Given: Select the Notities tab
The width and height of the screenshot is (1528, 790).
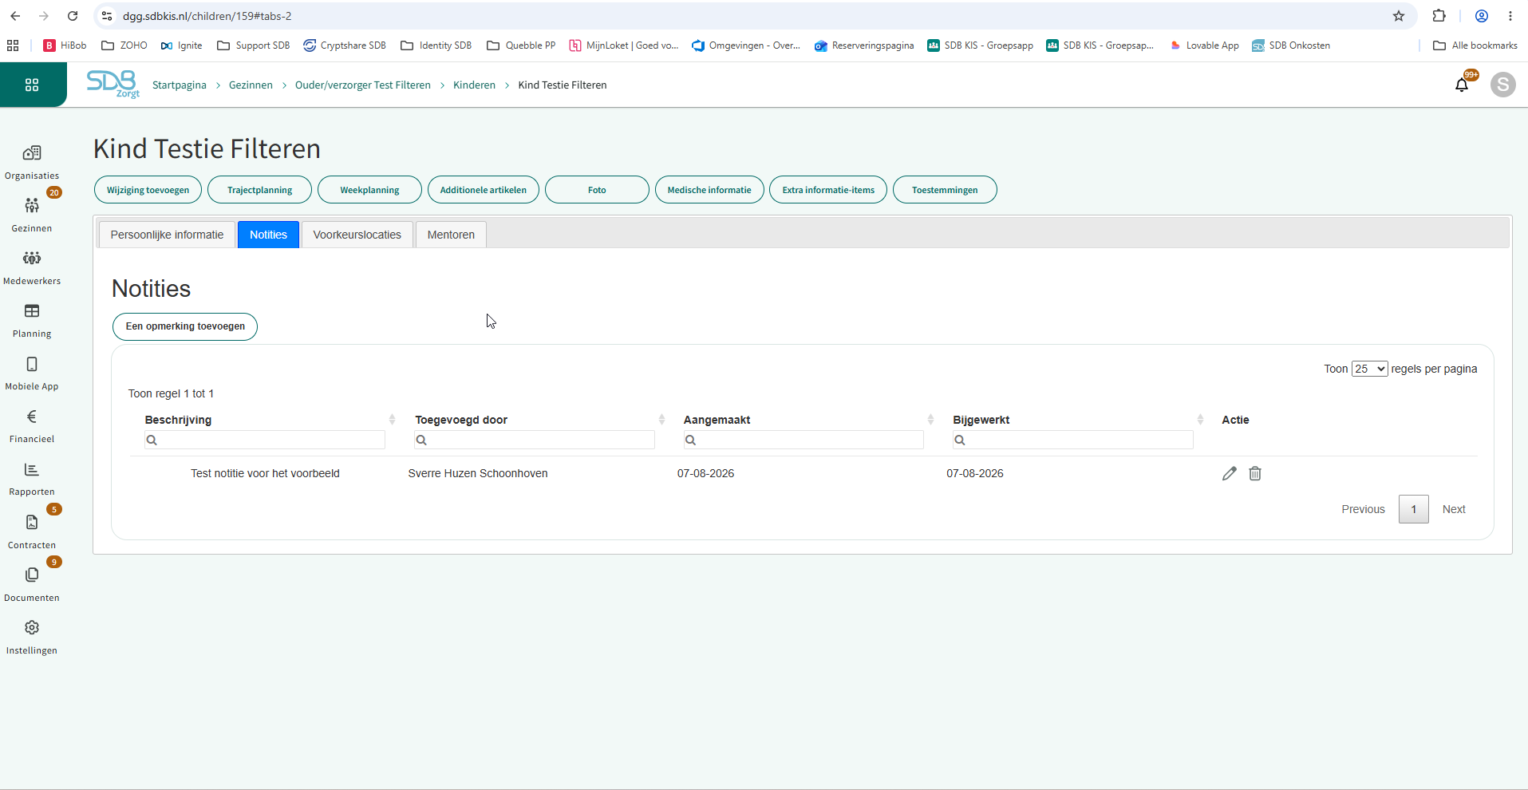Looking at the screenshot, I should tap(268, 235).
